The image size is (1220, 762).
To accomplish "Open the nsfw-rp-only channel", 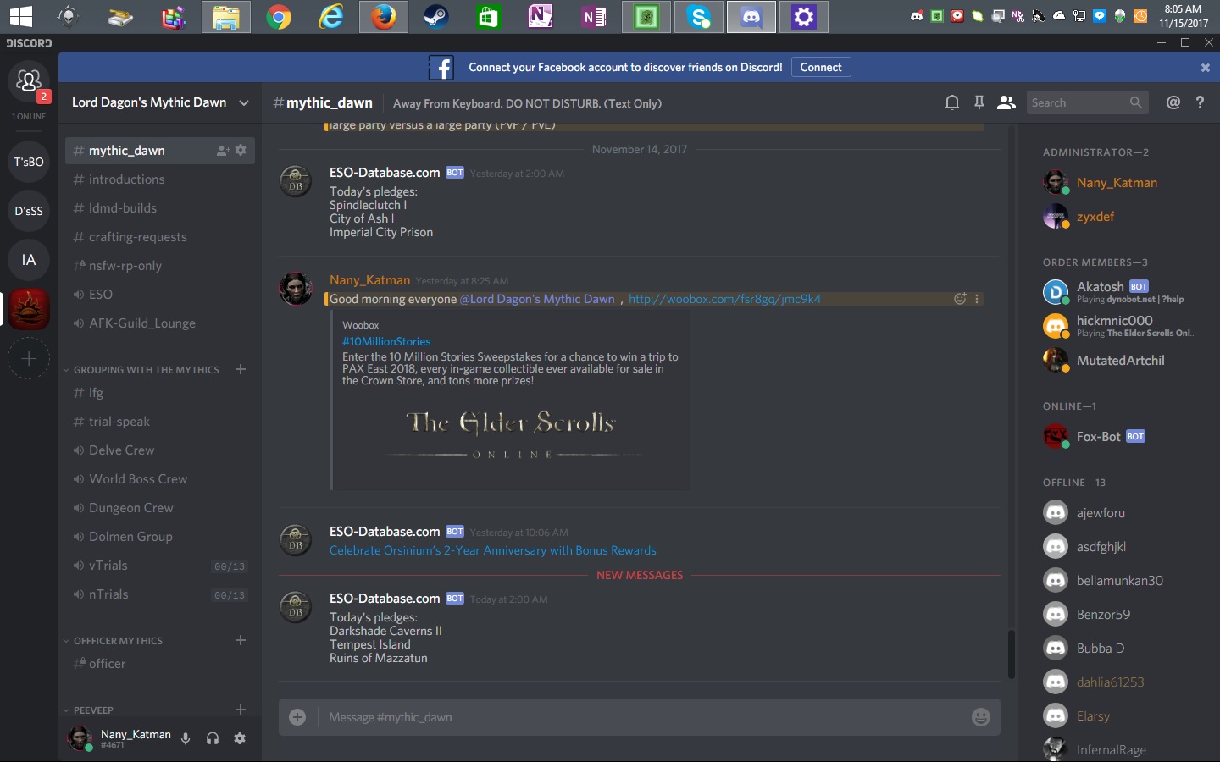I will [160, 266].
